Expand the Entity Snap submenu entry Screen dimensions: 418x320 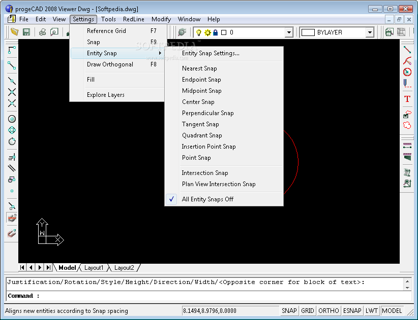(x=117, y=53)
